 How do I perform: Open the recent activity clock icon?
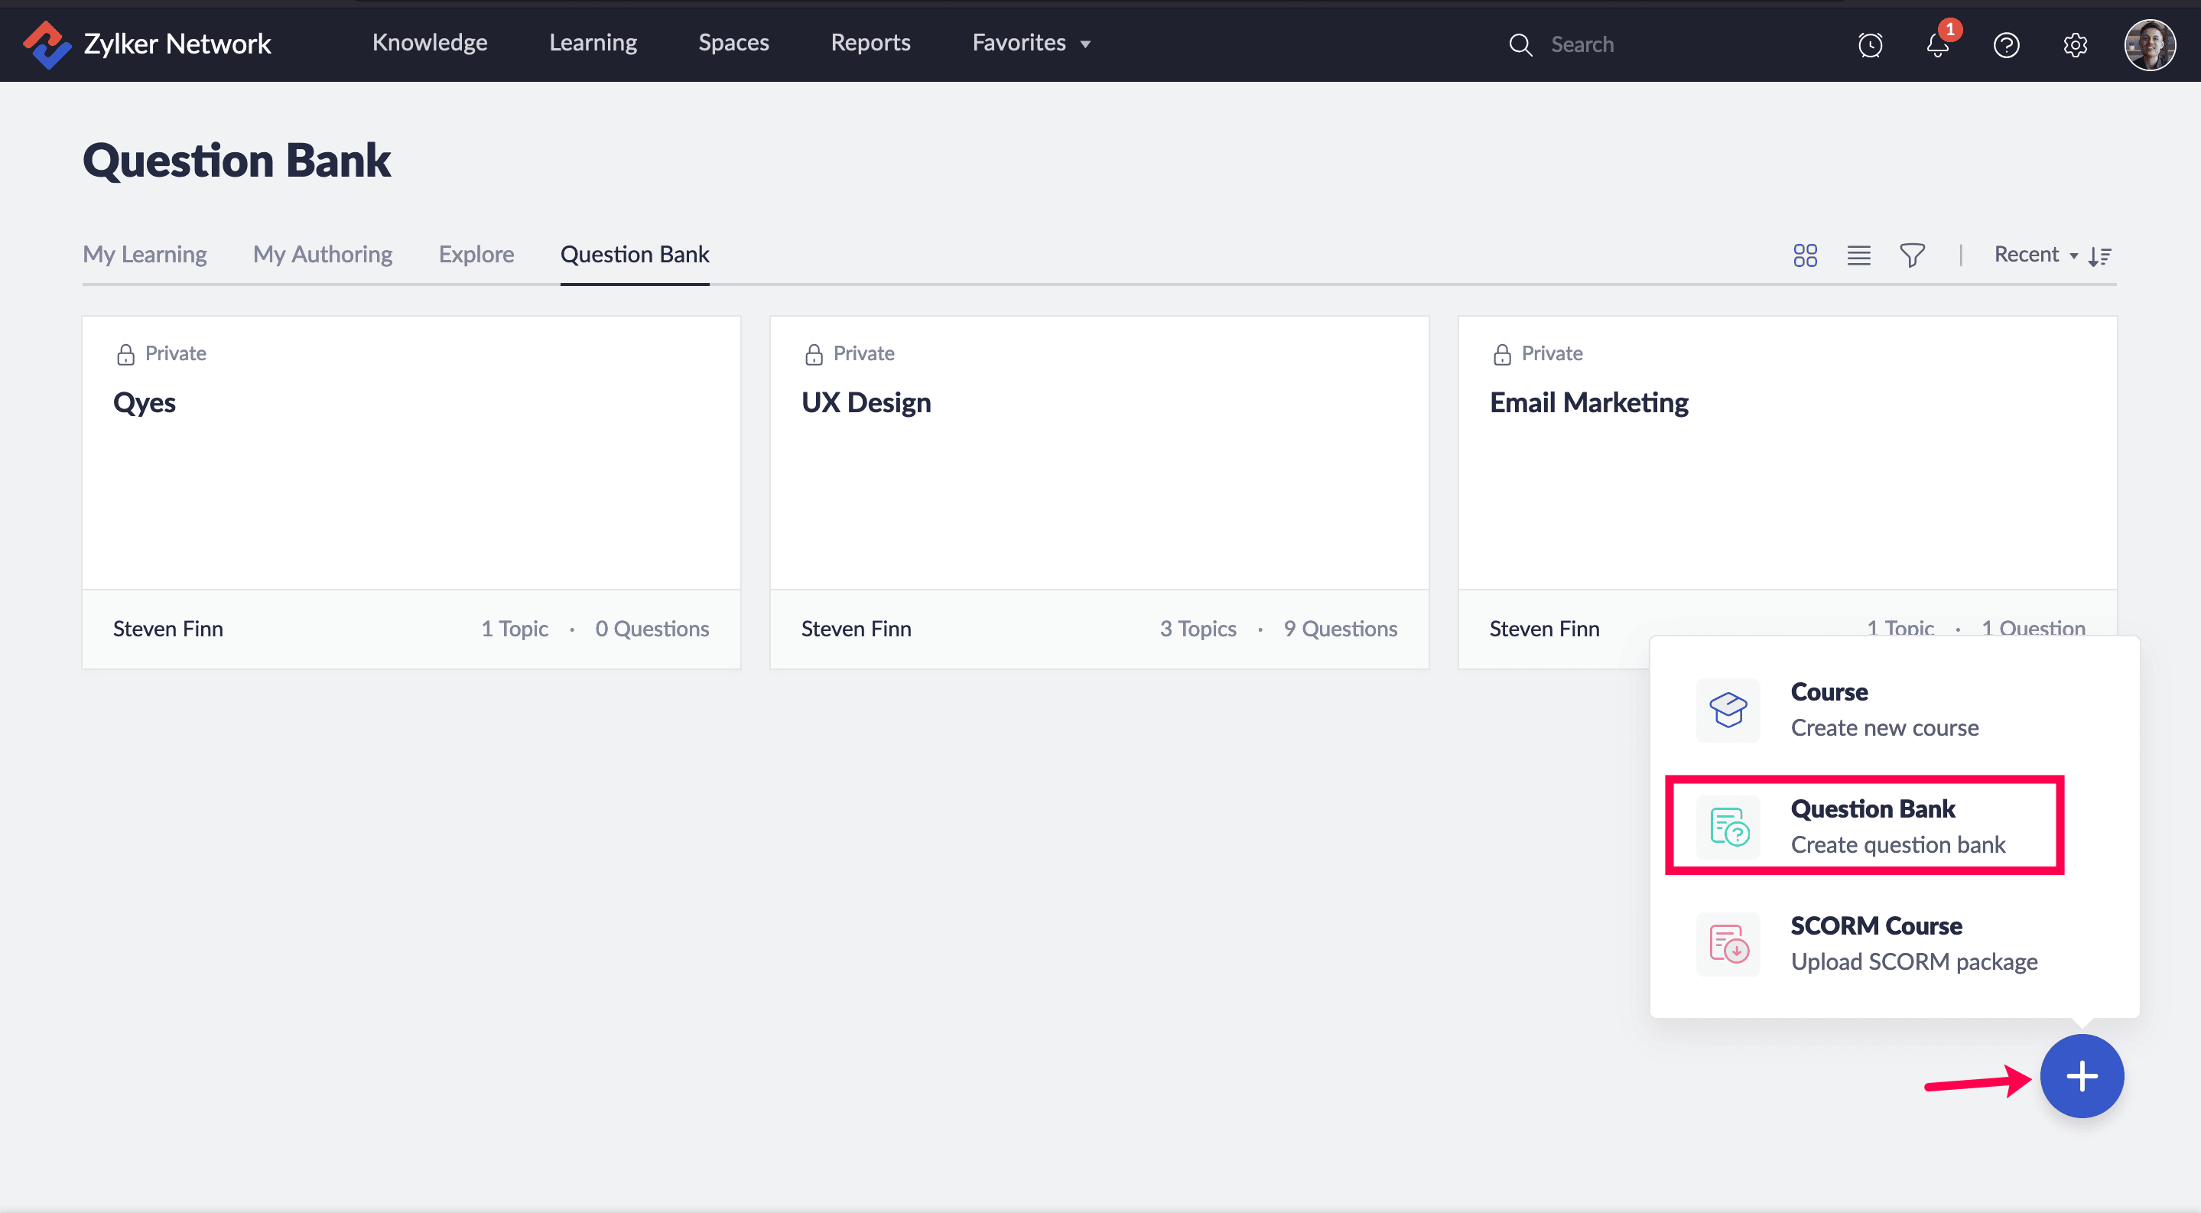click(1870, 44)
